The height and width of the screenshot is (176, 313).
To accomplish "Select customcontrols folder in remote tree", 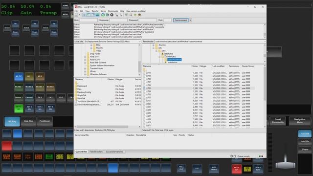I will (175, 60).
